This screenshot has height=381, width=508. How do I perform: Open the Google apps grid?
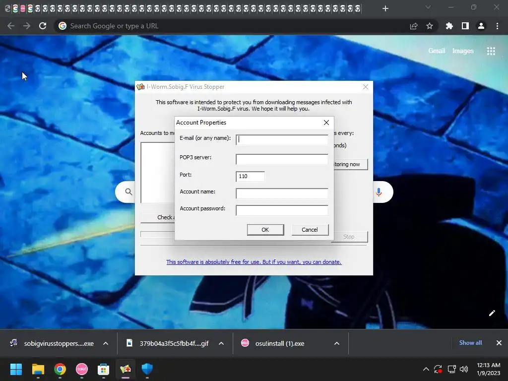(x=491, y=51)
